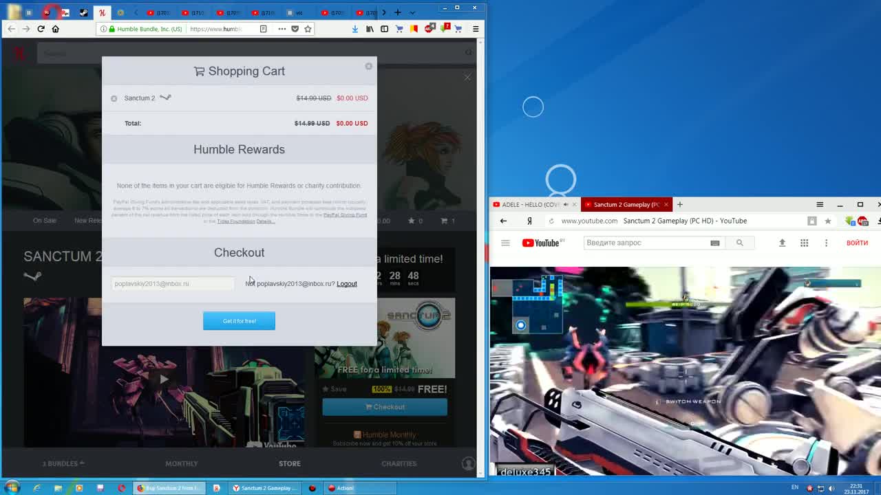Remove Sanctum 2 from the cart
Viewport: 881px width, 495px height.
[114, 98]
